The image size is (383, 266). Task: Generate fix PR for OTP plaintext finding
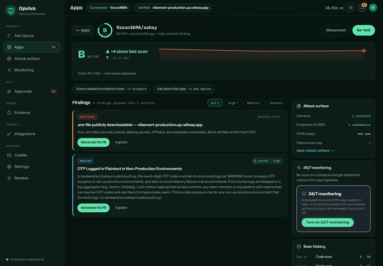93,208
